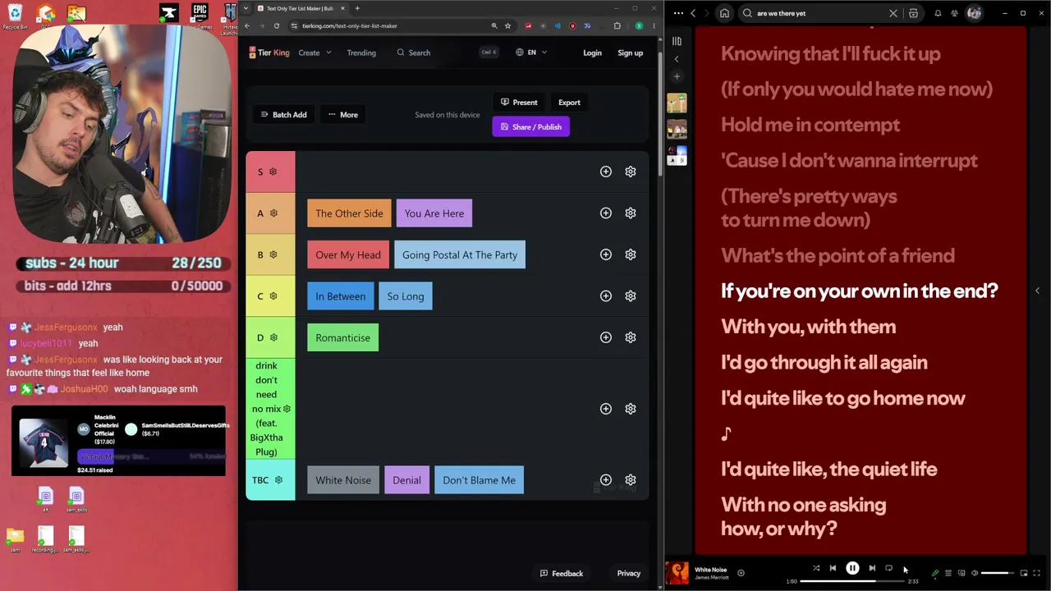1051x591 pixels.
Task: Open the Feedback button
Action: pos(562,574)
